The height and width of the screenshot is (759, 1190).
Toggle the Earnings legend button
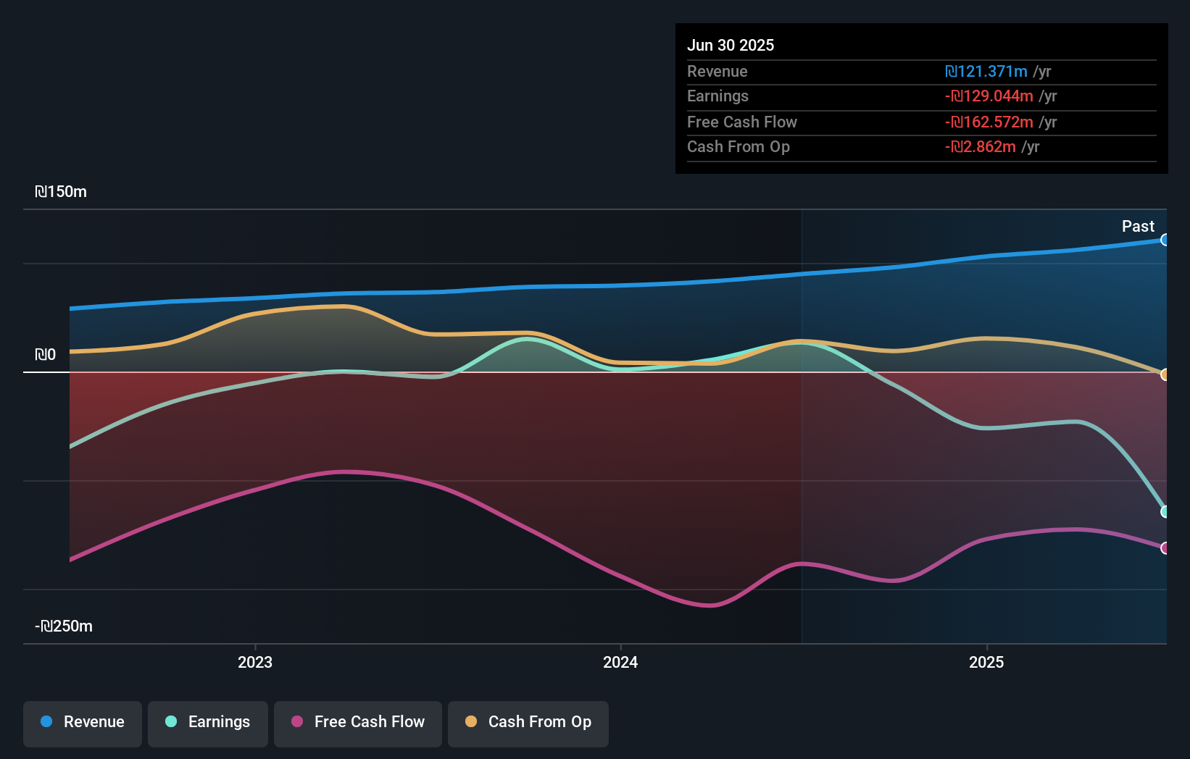point(208,724)
